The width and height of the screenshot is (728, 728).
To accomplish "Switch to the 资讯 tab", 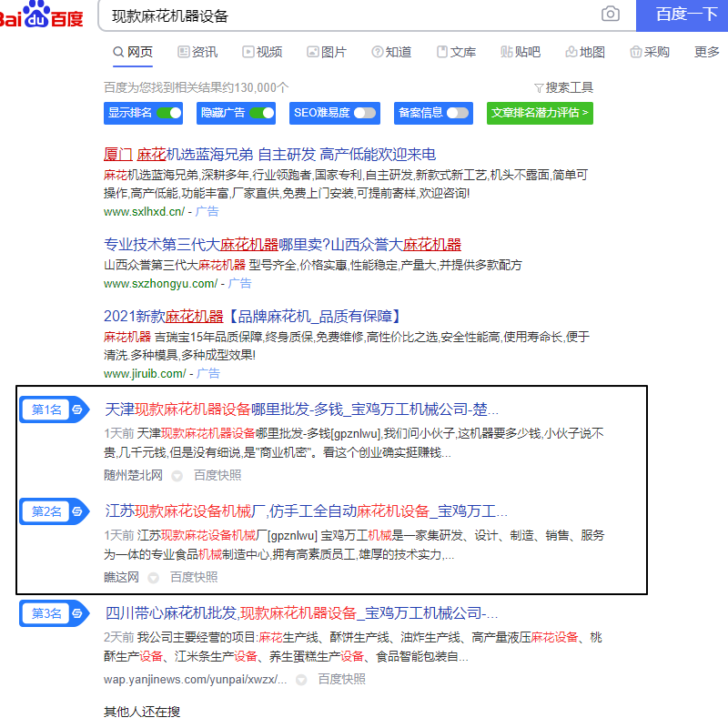I will pyautogui.click(x=197, y=52).
